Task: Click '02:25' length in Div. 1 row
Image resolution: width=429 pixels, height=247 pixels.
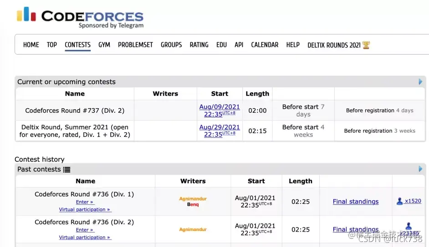Action: 301,202
